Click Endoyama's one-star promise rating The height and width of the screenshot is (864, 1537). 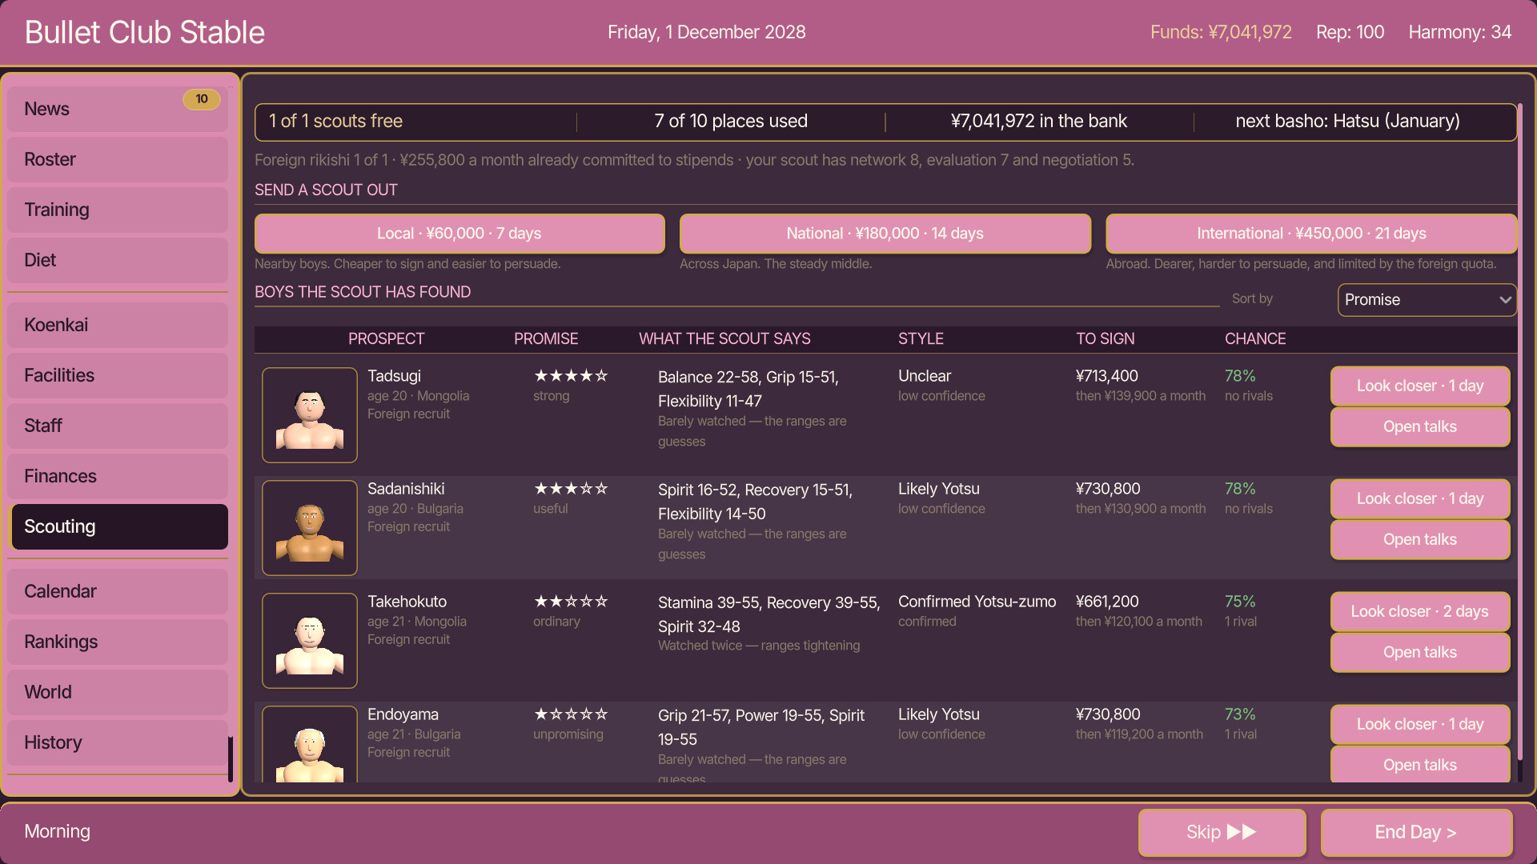pos(571,714)
